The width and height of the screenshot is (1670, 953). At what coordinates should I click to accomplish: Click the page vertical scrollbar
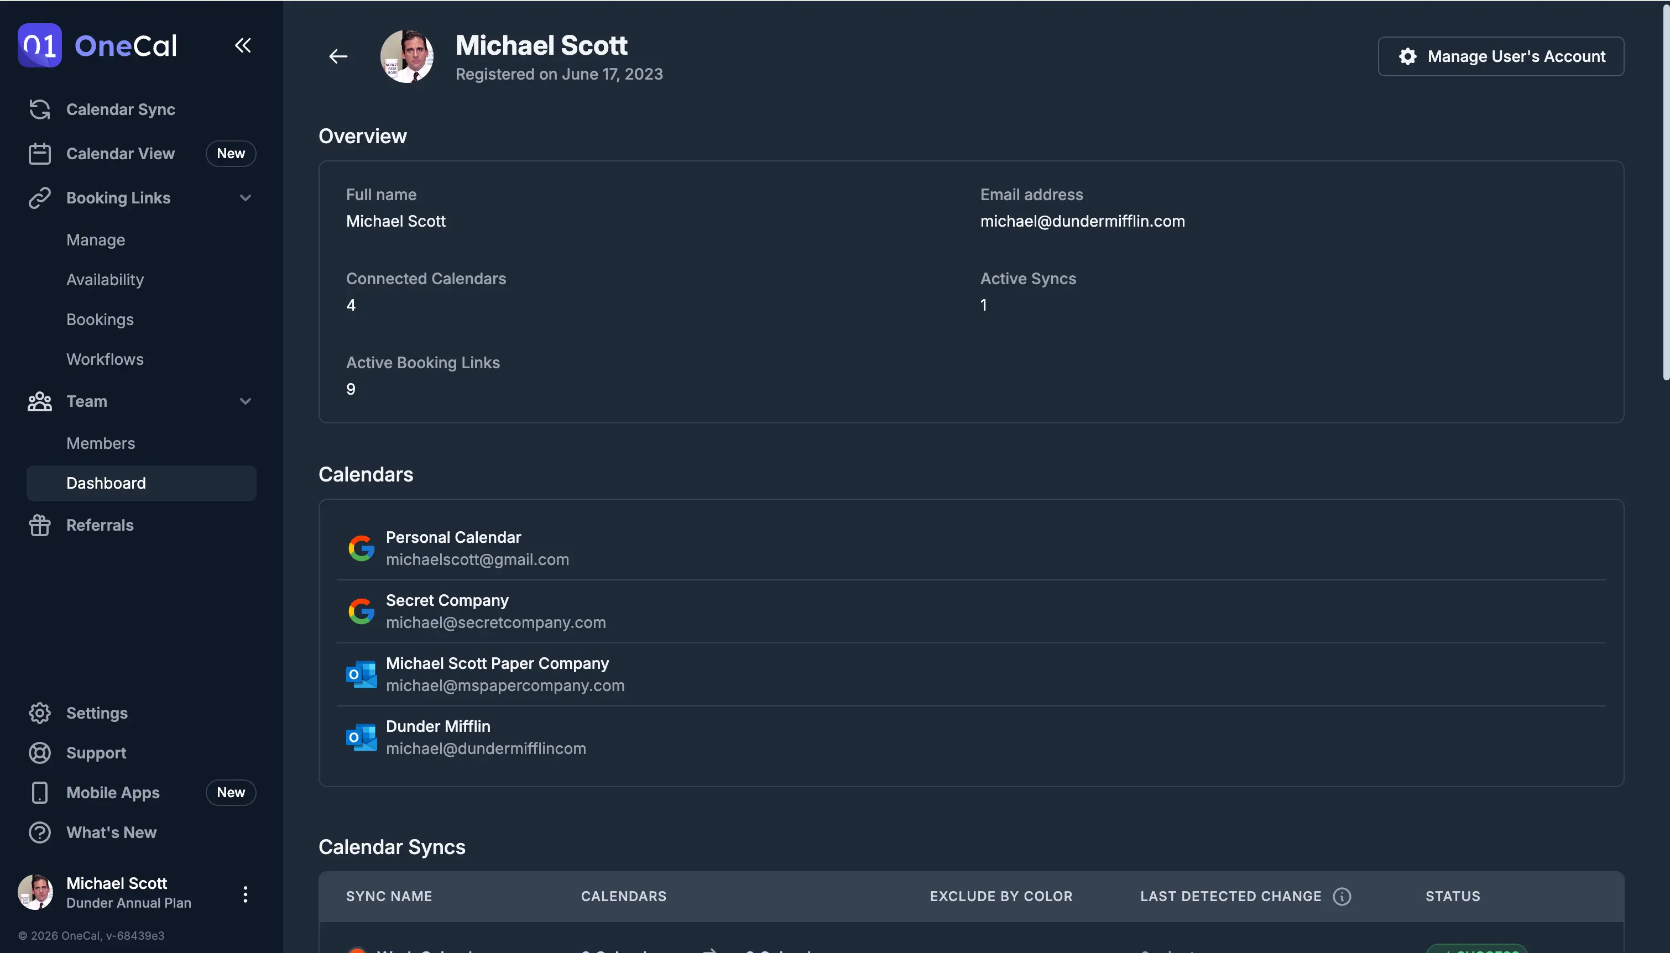[1666, 192]
